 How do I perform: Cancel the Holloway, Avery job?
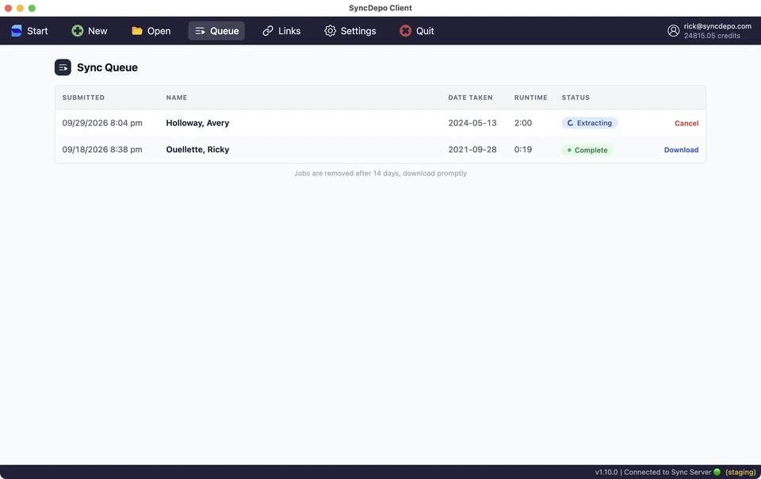(x=686, y=123)
